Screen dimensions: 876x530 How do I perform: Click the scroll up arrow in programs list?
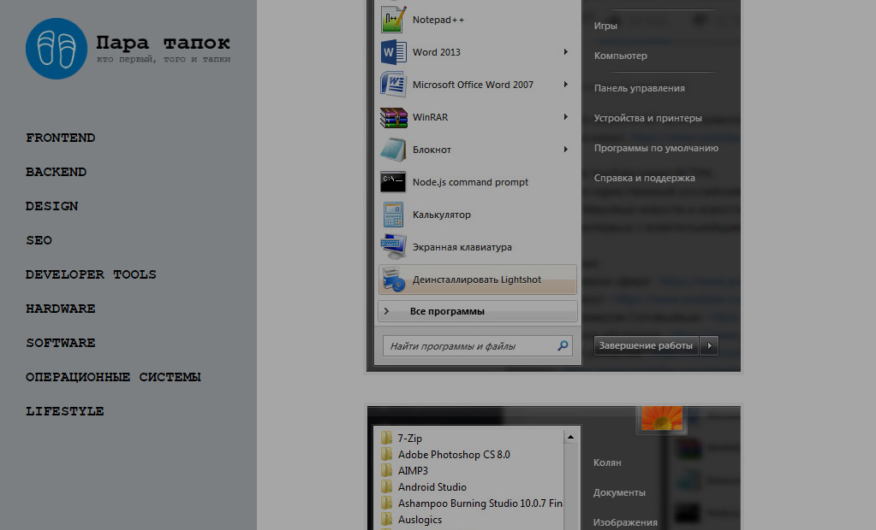[x=570, y=438]
